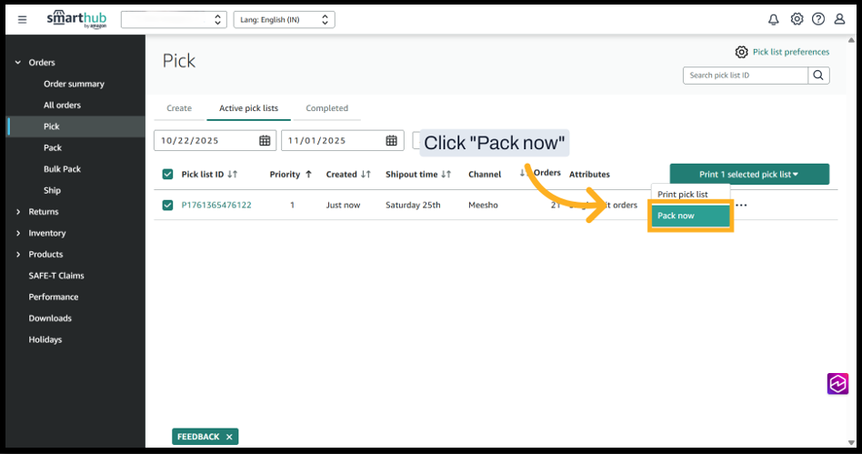Image resolution: width=862 pixels, height=454 pixels.
Task: Open Pick list preferences
Action: click(x=782, y=52)
